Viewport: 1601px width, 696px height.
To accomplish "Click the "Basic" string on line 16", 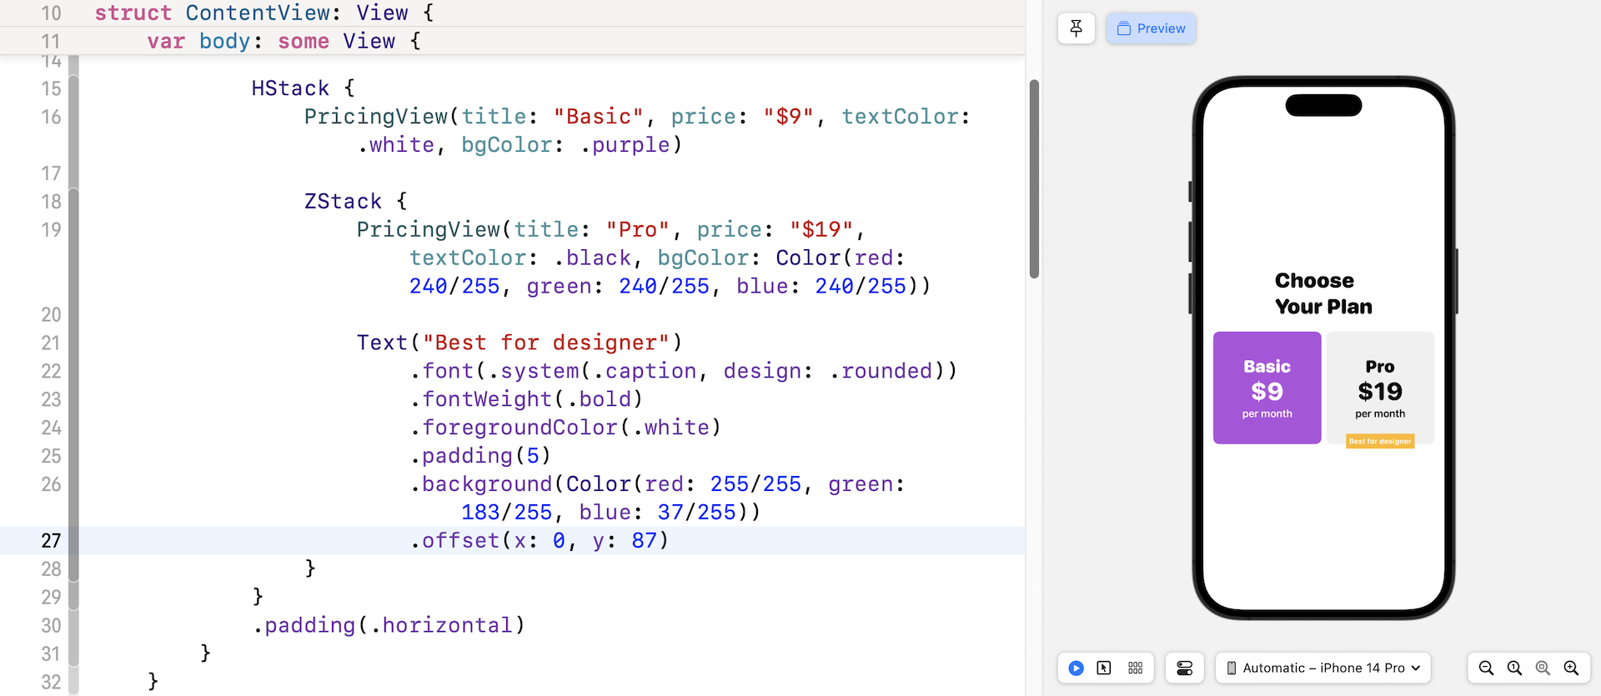I will coord(599,117).
